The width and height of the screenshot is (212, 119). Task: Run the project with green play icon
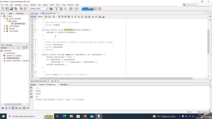[66, 9]
